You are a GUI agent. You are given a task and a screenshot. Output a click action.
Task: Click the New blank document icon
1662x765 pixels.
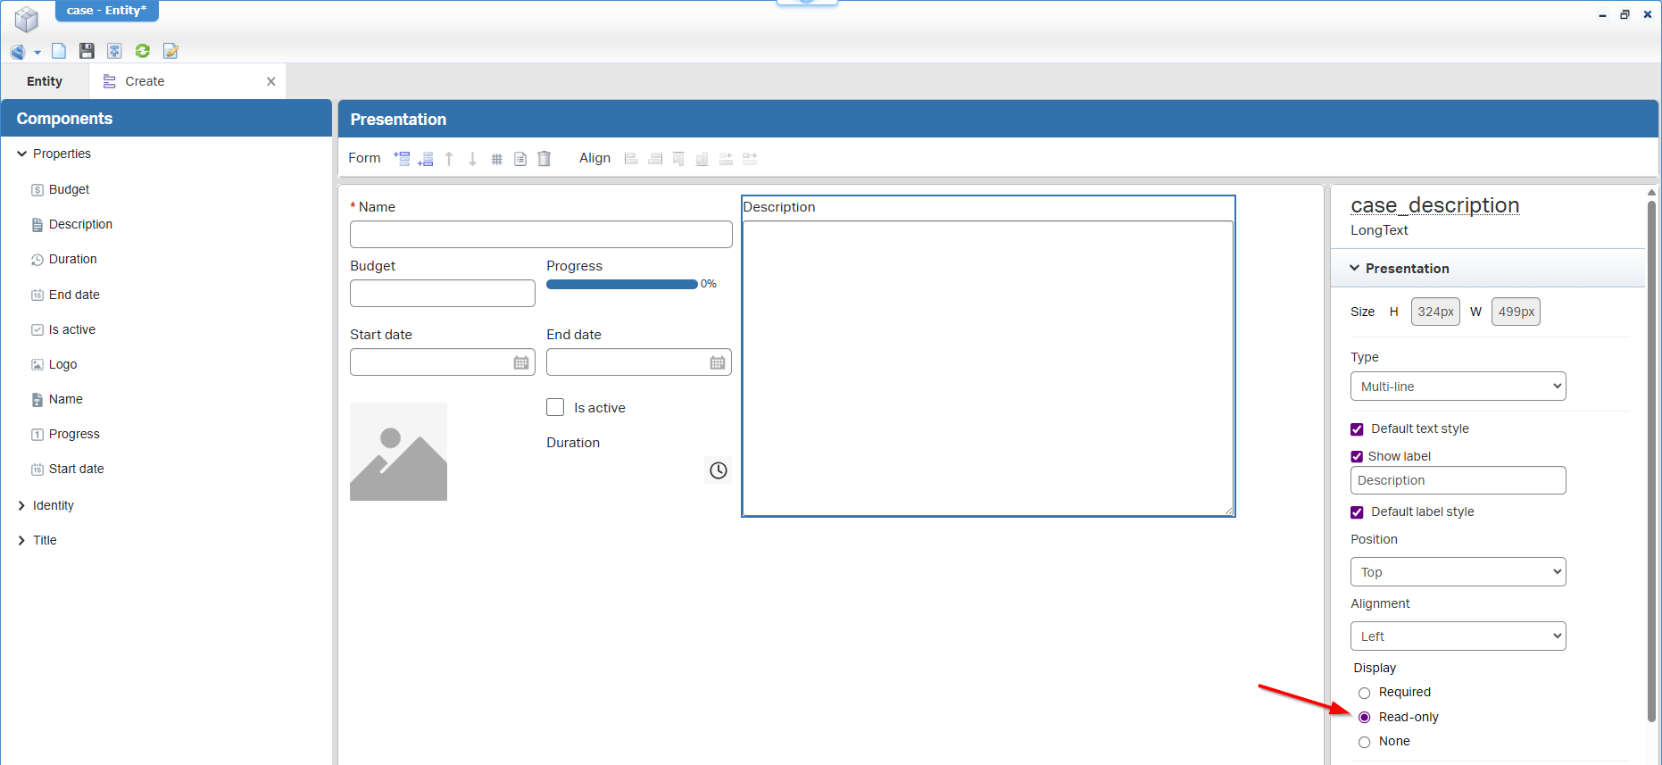point(59,51)
